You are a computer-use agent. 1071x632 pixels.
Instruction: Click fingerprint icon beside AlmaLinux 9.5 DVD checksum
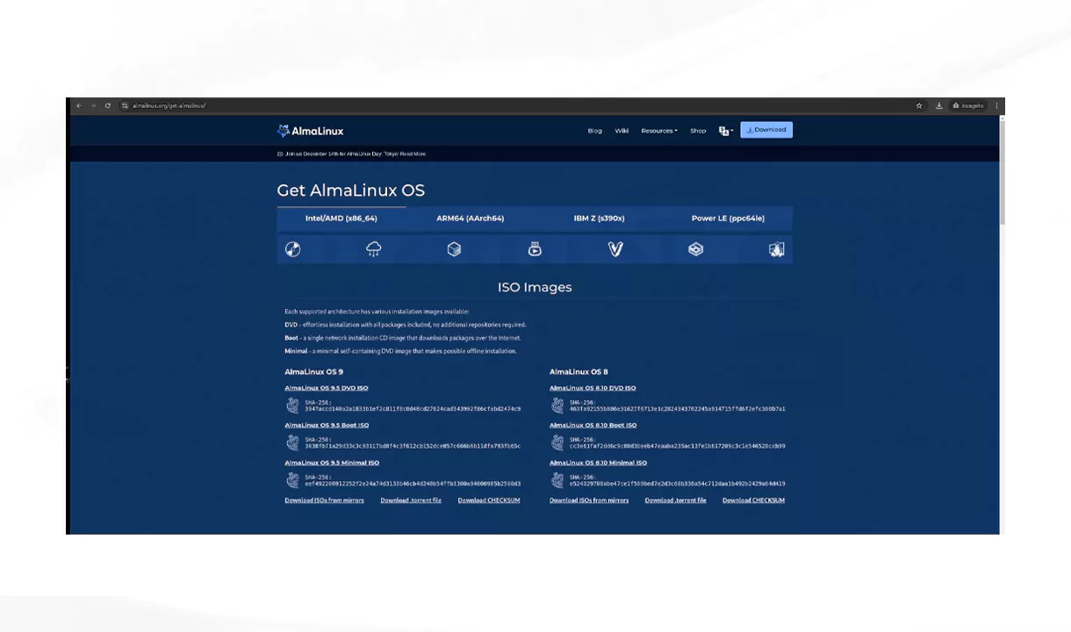point(292,406)
